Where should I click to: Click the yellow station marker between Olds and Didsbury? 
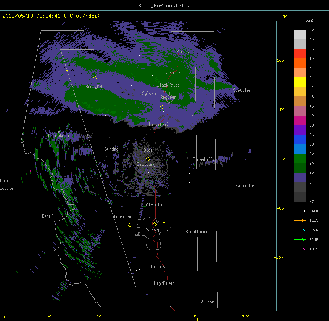(x=148, y=159)
